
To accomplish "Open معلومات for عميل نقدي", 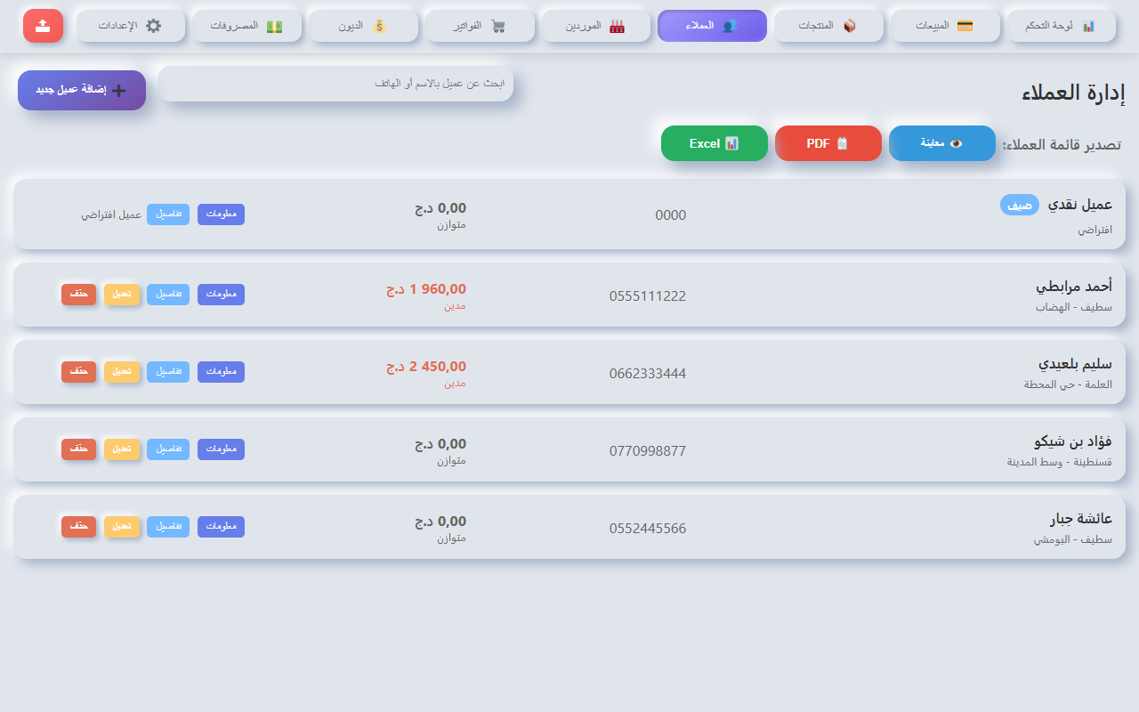I will click(221, 214).
